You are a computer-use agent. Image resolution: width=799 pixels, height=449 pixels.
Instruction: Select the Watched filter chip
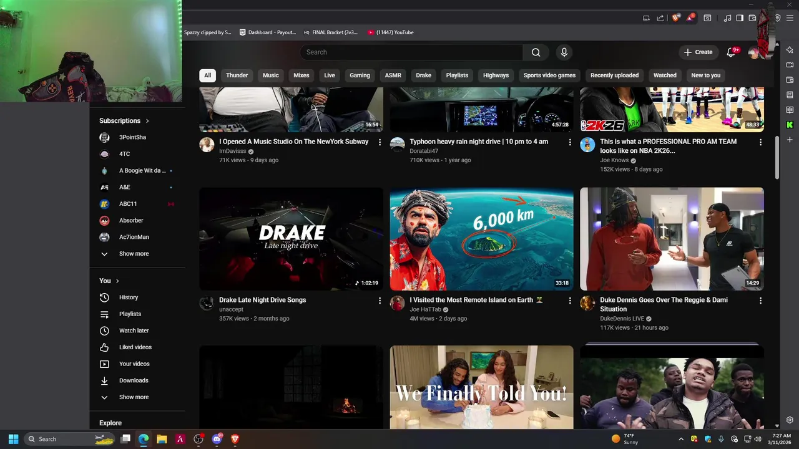click(x=665, y=75)
